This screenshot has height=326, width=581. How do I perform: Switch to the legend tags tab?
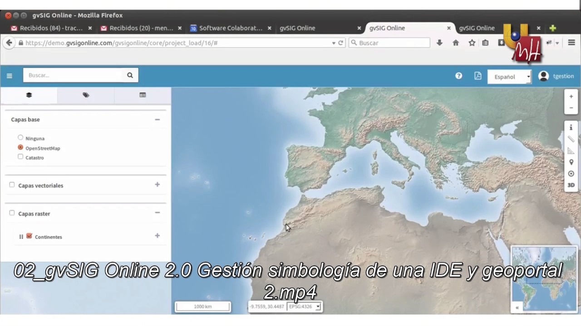(86, 95)
